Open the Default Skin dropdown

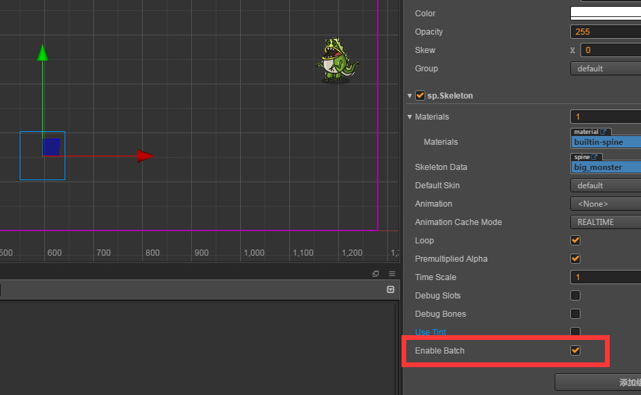tap(606, 186)
